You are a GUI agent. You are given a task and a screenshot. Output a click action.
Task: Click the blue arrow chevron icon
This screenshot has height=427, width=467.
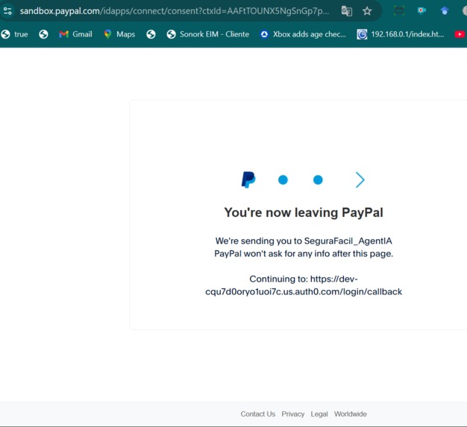pos(360,180)
